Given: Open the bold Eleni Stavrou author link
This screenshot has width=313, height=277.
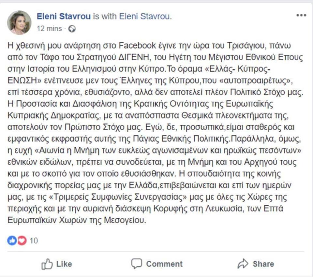Looking at the screenshot, I should tap(64, 16).
